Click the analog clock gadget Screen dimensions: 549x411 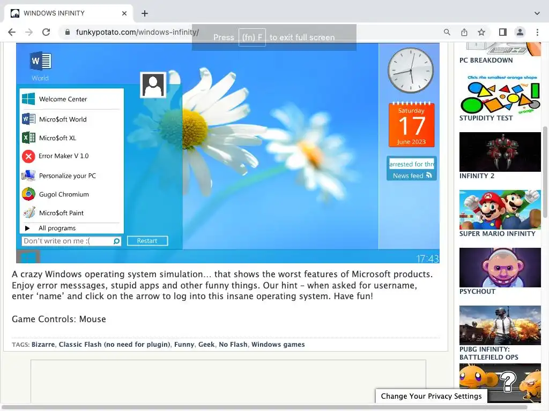tap(411, 70)
